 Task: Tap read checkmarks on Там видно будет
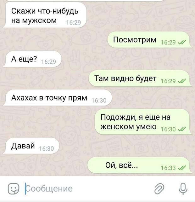181,81
